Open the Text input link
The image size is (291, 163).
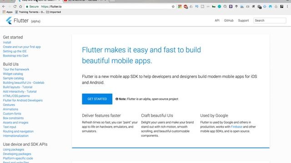pyautogui.click(x=10, y=127)
